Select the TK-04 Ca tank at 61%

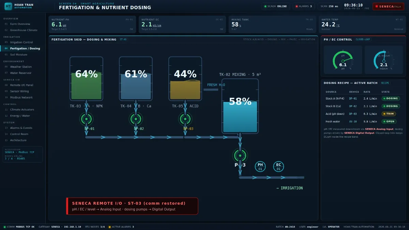[x=136, y=79]
